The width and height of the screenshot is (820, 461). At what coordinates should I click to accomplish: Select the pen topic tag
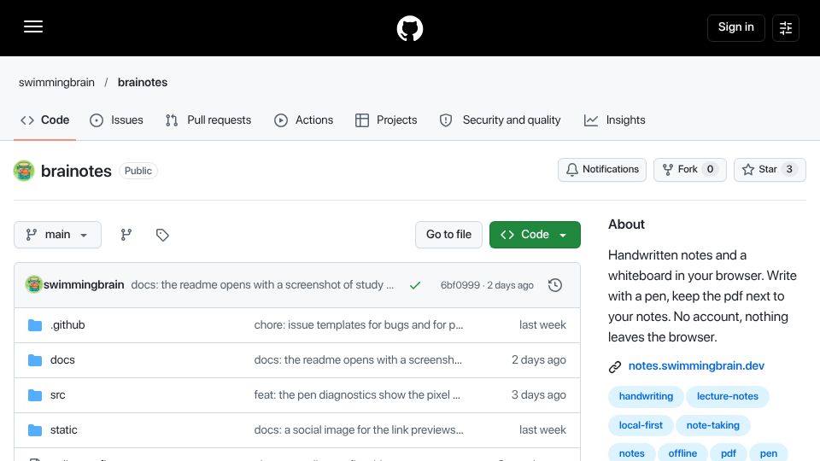[768, 453]
